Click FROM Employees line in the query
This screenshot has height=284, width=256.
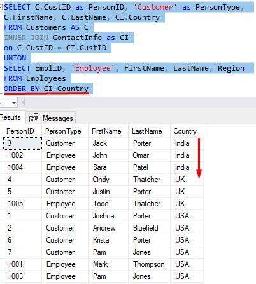(x=35, y=78)
